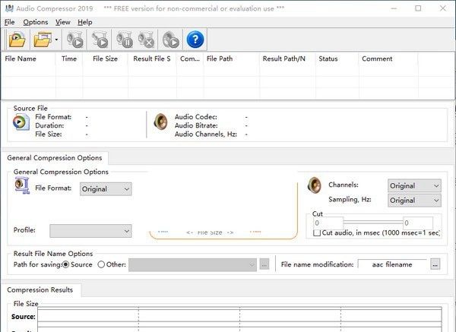Open the Help menu
Screen dimensions: 456x332
[x=85, y=22]
